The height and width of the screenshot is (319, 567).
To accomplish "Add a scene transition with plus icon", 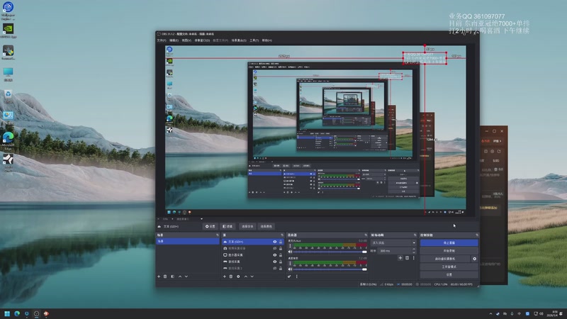I will [400, 258].
